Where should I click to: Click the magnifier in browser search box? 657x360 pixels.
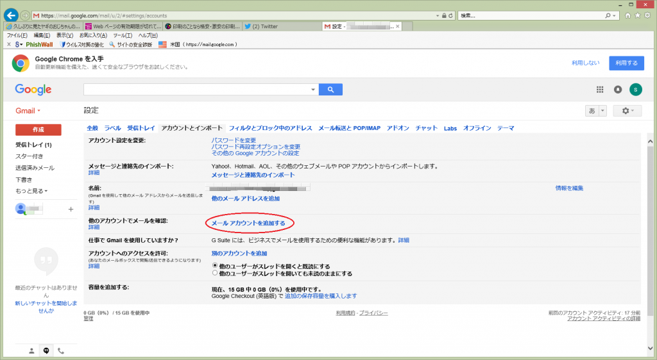click(x=608, y=15)
